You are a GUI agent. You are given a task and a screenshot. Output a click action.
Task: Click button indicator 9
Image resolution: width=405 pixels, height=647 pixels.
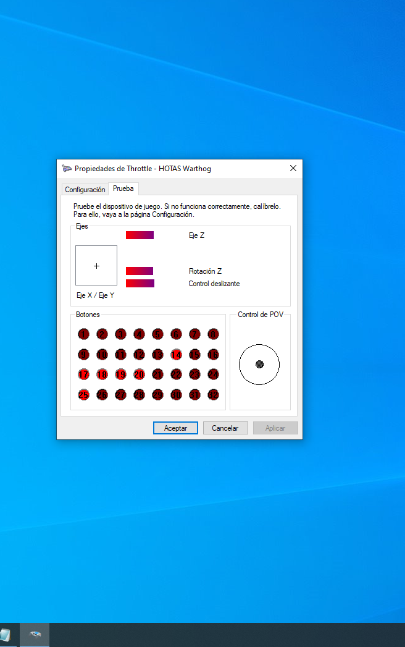coord(84,355)
